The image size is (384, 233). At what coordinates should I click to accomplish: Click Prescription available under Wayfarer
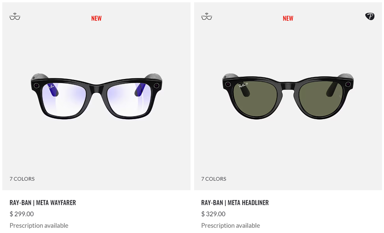click(39, 225)
